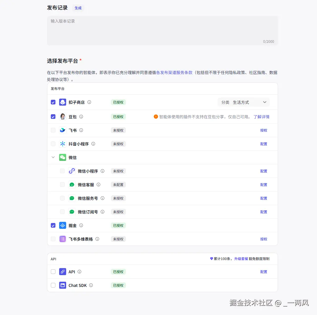Open the 分类 生活方式 dropdown

point(244,102)
